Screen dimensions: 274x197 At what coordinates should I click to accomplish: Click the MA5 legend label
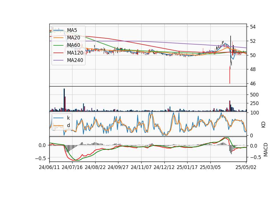(72, 30)
